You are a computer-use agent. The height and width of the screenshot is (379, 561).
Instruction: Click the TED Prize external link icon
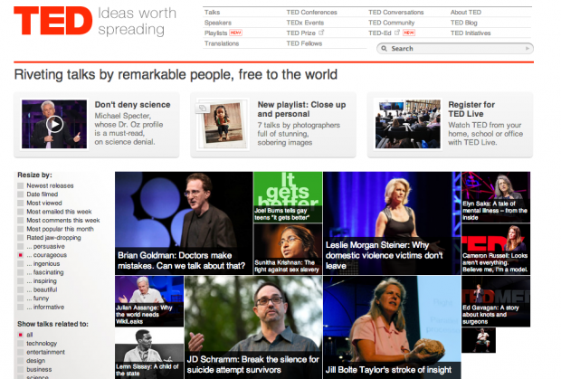pos(321,33)
